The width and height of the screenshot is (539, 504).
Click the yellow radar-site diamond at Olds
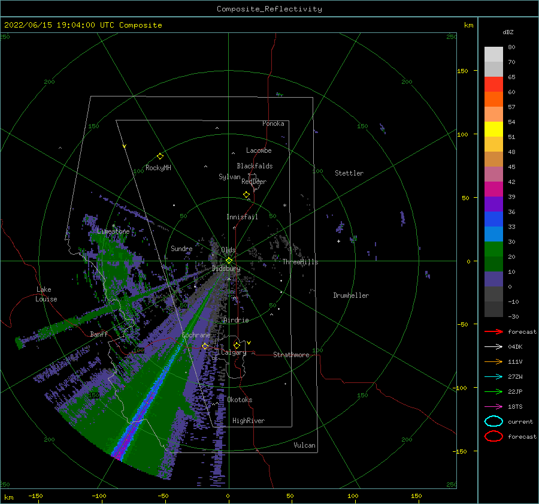click(229, 261)
